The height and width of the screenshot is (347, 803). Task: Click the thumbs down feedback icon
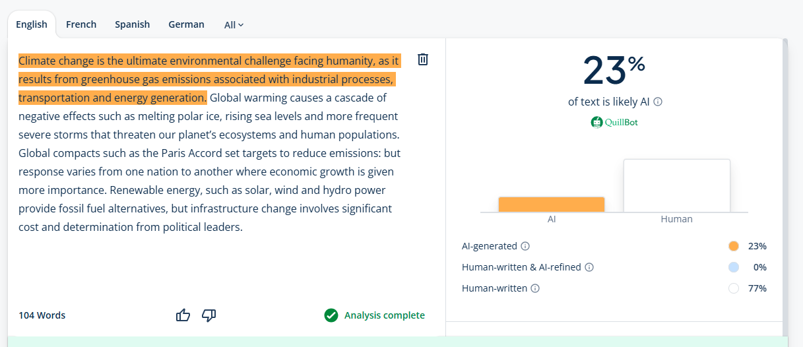[x=209, y=315]
